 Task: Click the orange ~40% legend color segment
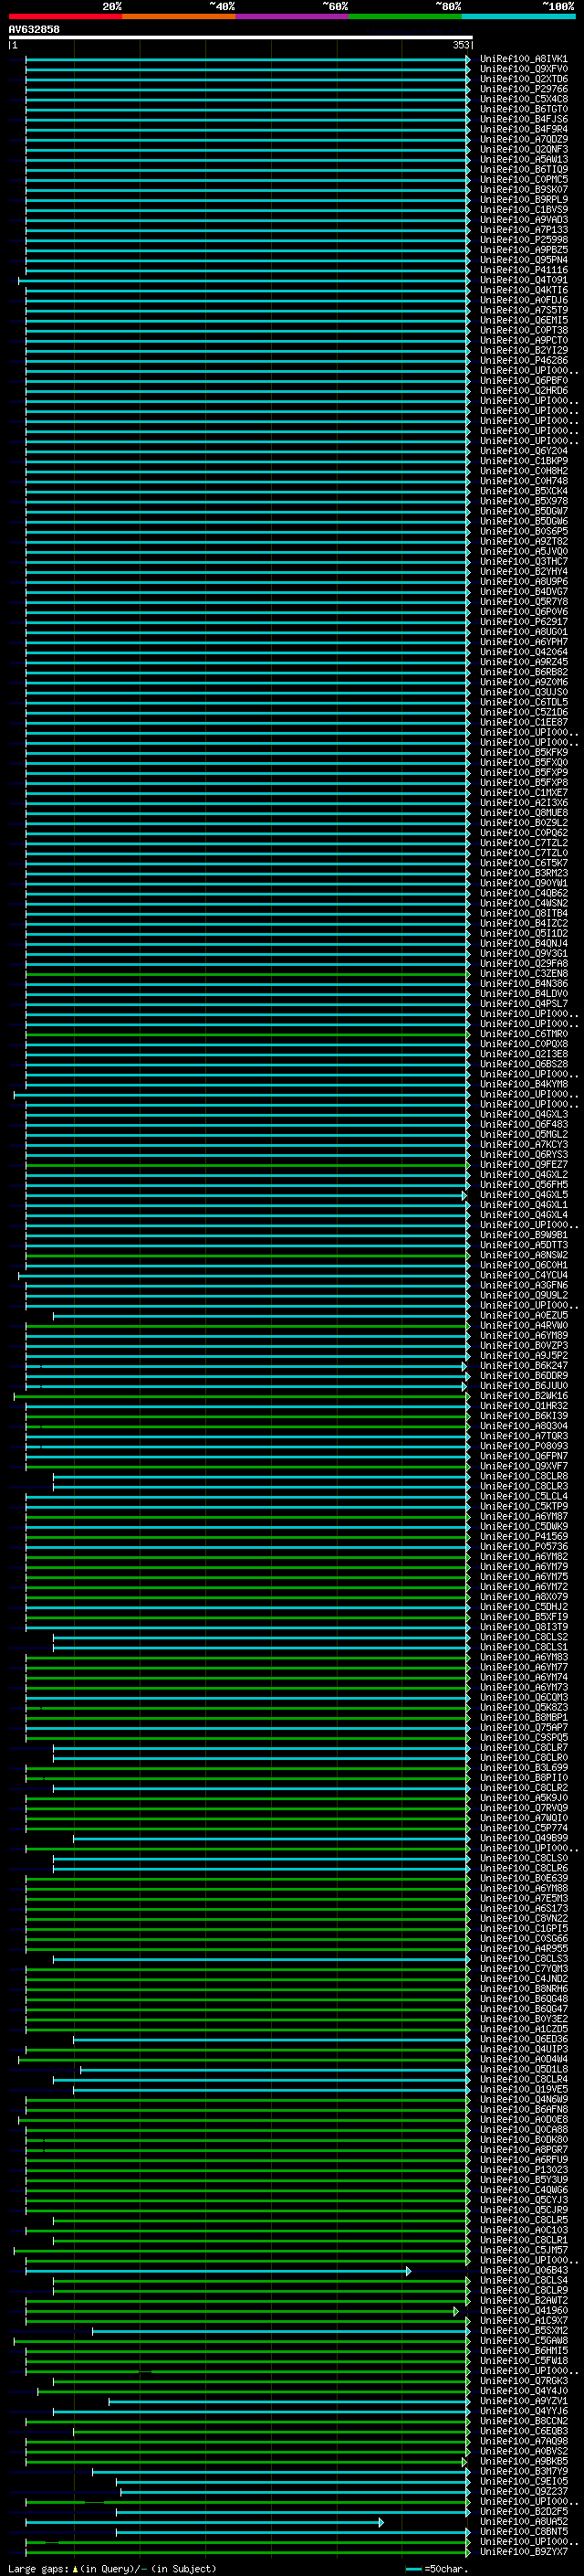coord(179,16)
